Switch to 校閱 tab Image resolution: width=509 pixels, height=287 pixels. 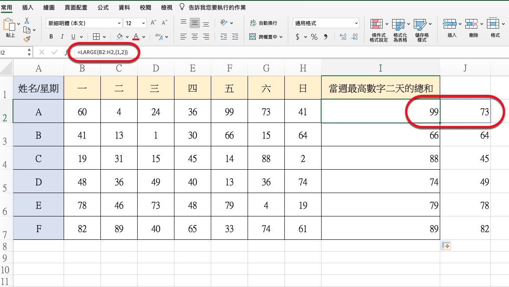[x=145, y=7]
